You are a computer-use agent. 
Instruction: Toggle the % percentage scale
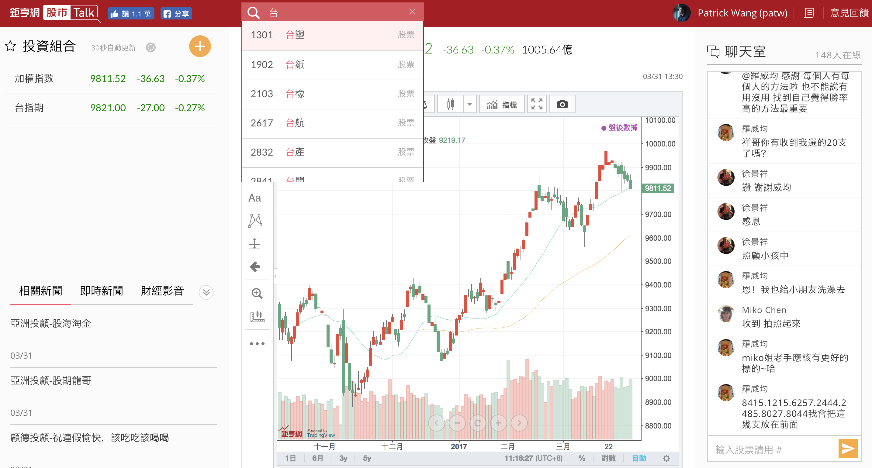pyautogui.click(x=582, y=458)
